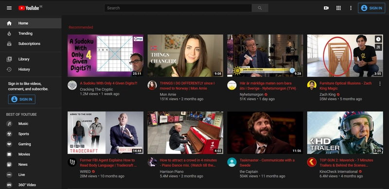Click SIGN IN button in top right
This screenshot has width=389, height=189.
[371, 8]
